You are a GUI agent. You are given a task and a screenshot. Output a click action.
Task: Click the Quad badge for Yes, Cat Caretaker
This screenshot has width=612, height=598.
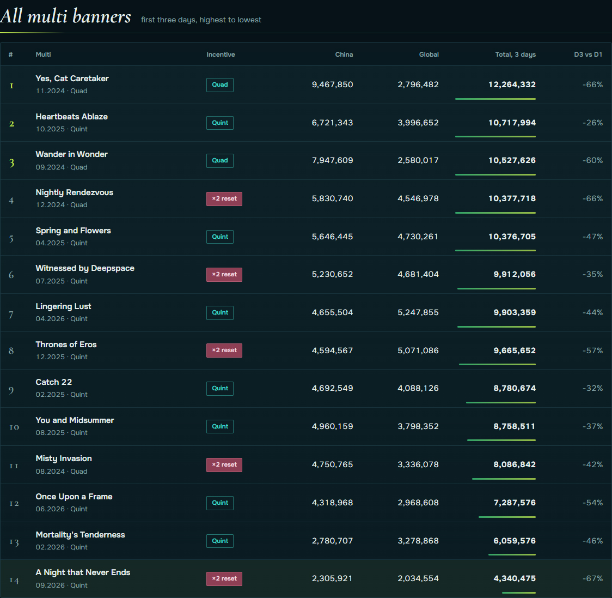pyautogui.click(x=220, y=85)
